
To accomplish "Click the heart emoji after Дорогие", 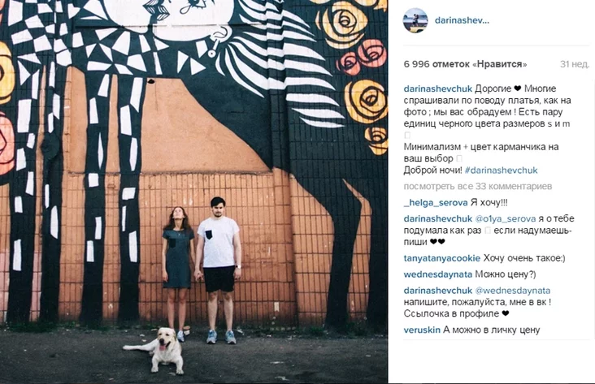I will (x=518, y=88).
